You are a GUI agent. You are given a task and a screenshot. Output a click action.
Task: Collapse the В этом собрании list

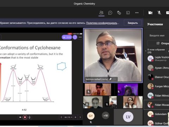coord(146,51)
